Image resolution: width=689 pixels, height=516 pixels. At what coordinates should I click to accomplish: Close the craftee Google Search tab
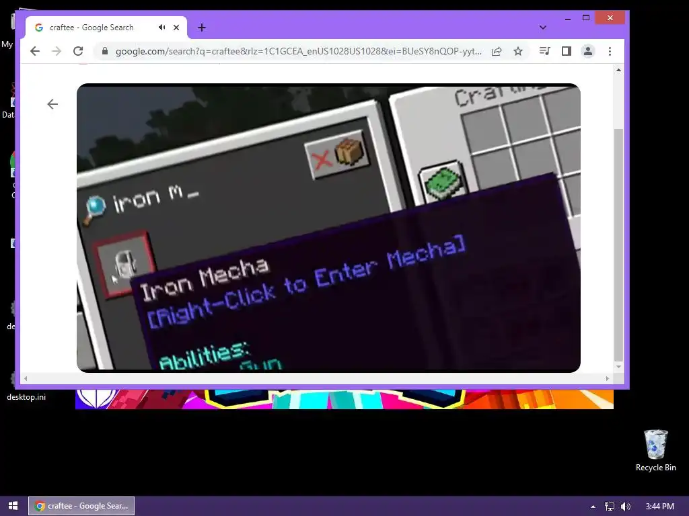pyautogui.click(x=176, y=27)
